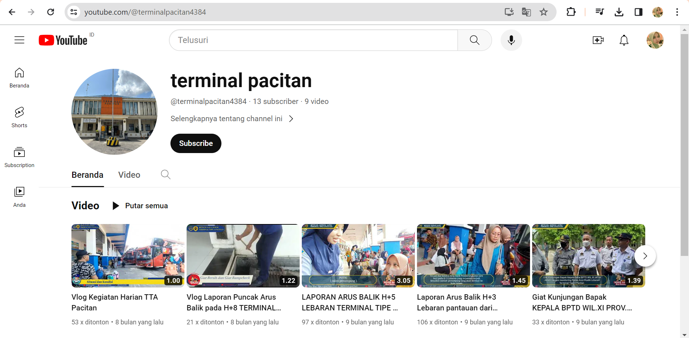Search within channel using magnifier icon

click(x=165, y=175)
